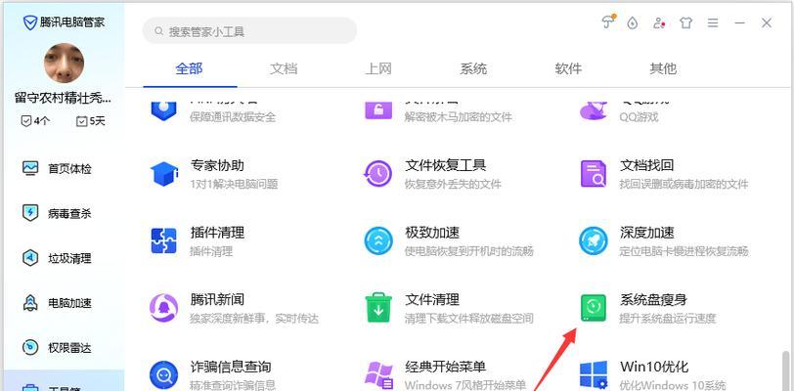Image resolution: width=794 pixels, height=391 pixels.
Task: Click the 文件恢复工具 tool title
Action: pos(445,165)
